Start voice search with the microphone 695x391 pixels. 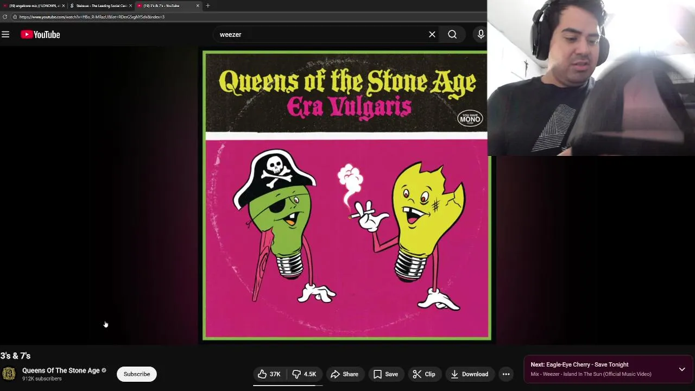coord(481,34)
